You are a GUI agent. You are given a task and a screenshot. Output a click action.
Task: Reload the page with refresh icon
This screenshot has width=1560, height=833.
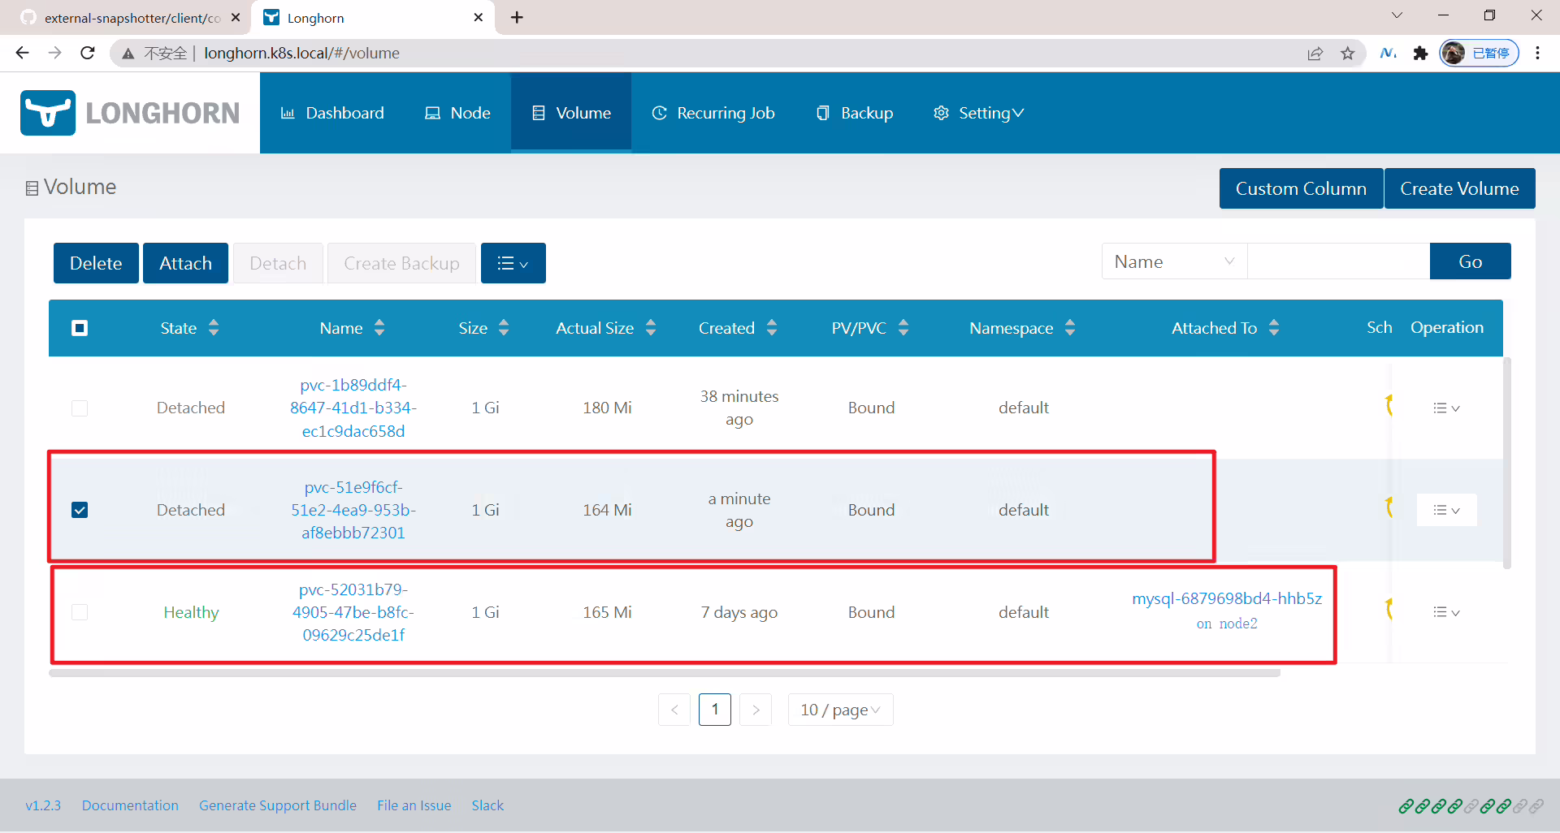pos(88,54)
